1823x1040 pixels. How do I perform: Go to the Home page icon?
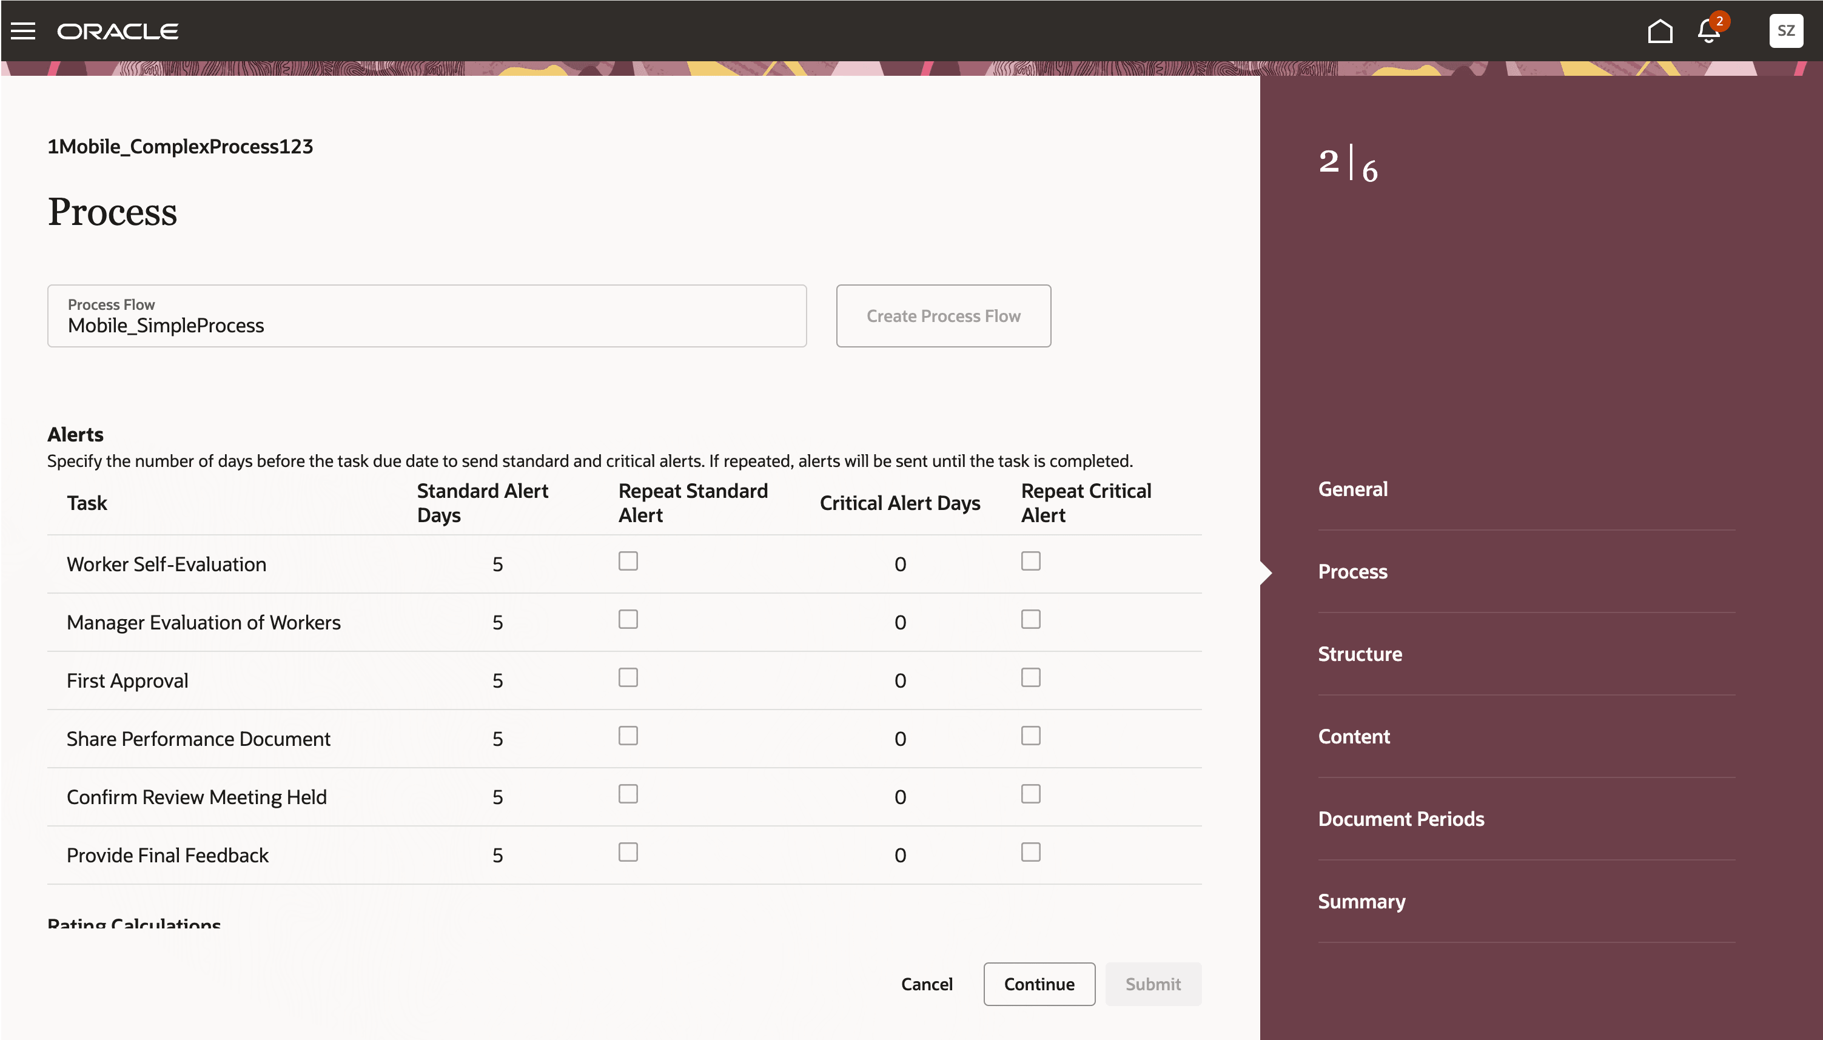pos(1659,31)
